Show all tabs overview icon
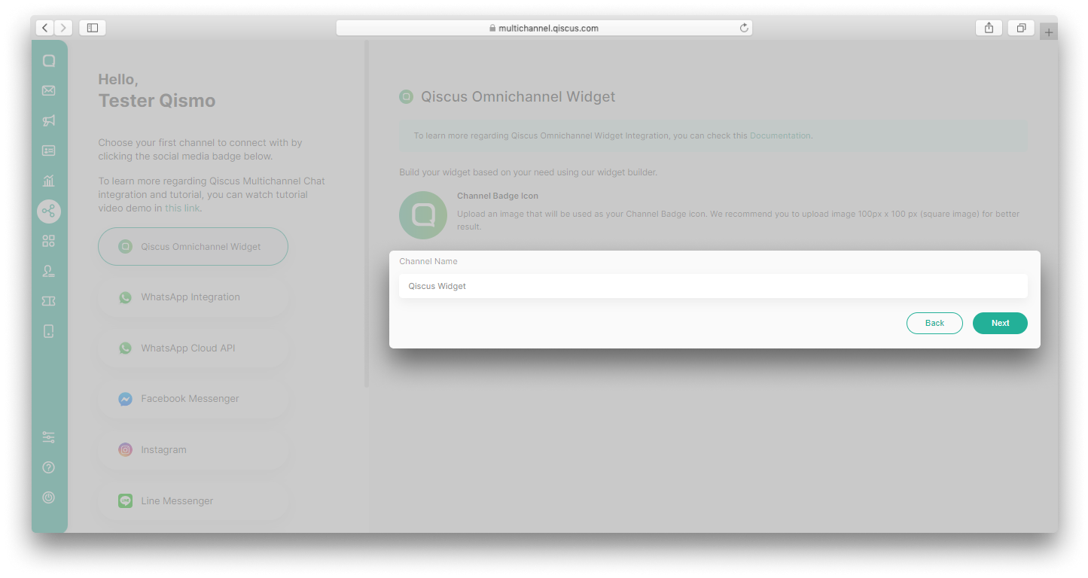The image size is (1088, 578). (1021, 28)
